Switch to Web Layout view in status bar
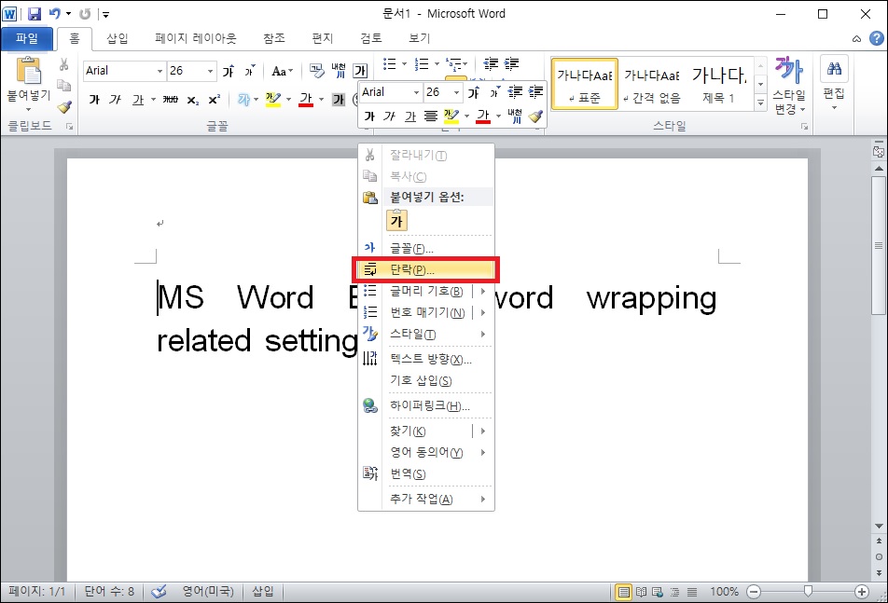Screen dimensions: 888x603 (x=658, y=592)
